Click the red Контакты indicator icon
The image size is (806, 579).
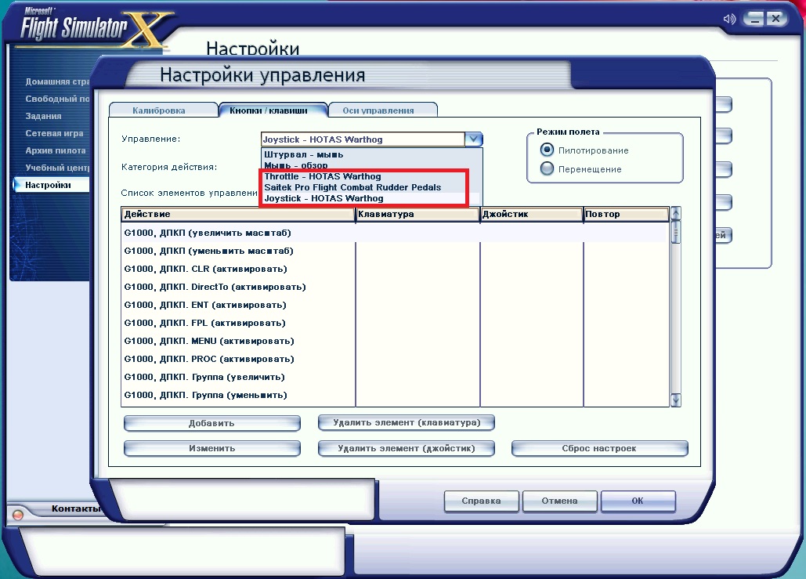pyautogui.click(x=17, y=514)
